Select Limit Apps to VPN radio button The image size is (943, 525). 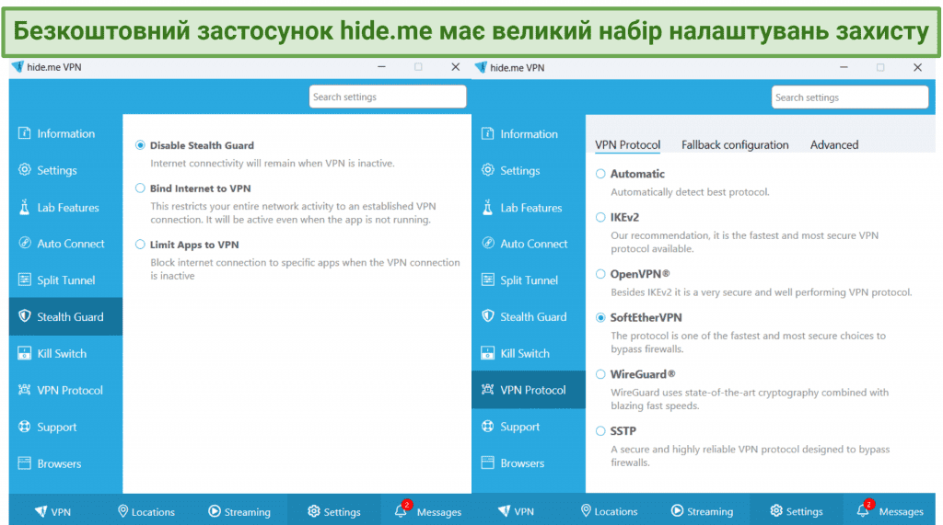(x=140, y=245)
